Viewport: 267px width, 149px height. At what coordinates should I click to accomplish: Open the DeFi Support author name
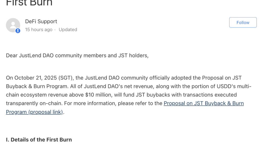tap(41, 21)
